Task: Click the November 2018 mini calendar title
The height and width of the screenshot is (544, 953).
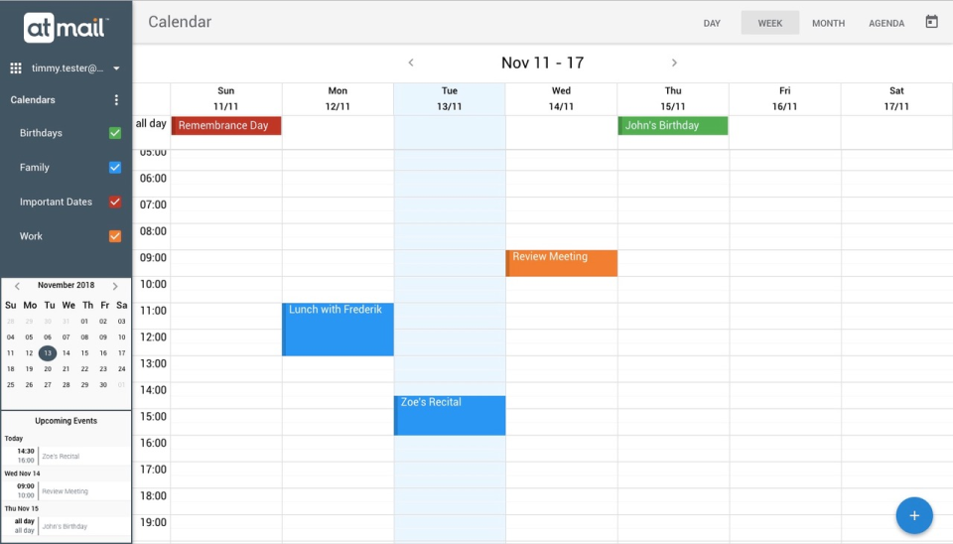Action: (x=66, y=285)
